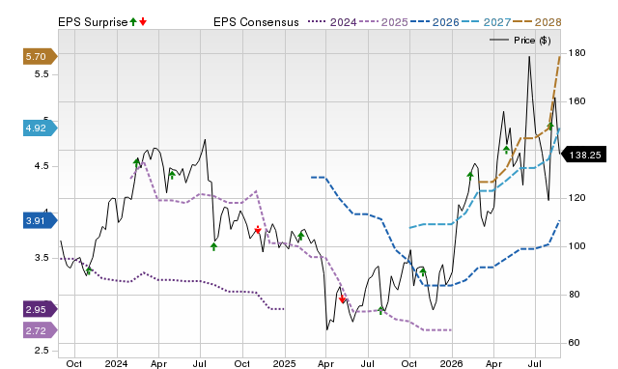Click the 4.5 EPS axis label
The image size is (618, 369).
pos(42,166)
